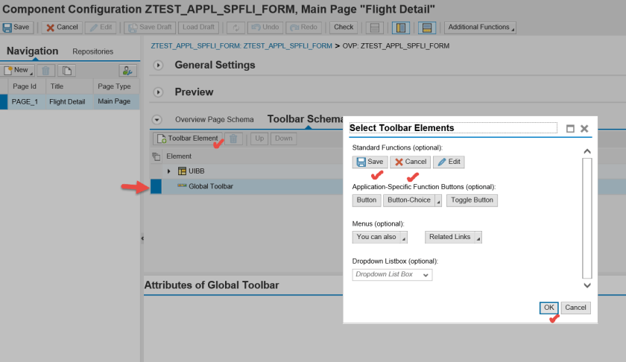This screenshot has width=626, height=362.
Task: Select the Cancel standard function button
Action: (x=410, y=162)
